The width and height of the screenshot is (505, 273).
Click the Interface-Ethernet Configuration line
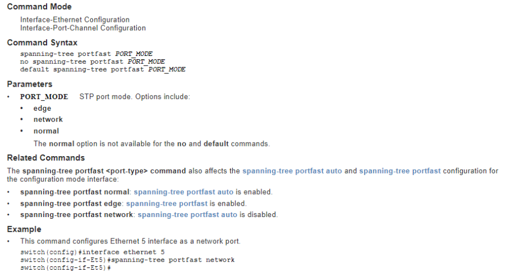tap(75, 20)
